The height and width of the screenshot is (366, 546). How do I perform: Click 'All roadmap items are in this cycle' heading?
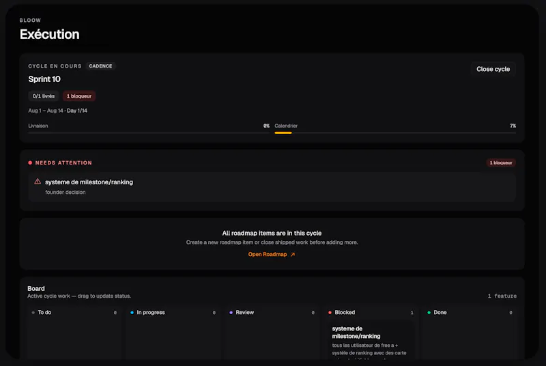[x=272, y=233]
